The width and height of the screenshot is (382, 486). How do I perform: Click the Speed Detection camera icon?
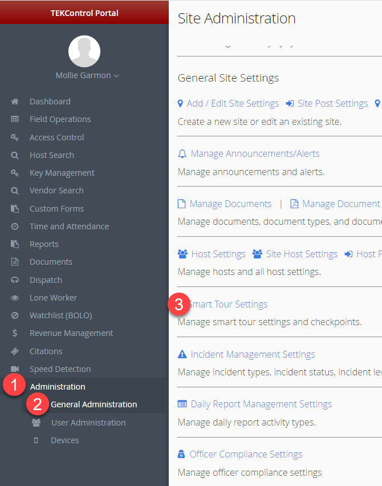(x=15, y=369)
